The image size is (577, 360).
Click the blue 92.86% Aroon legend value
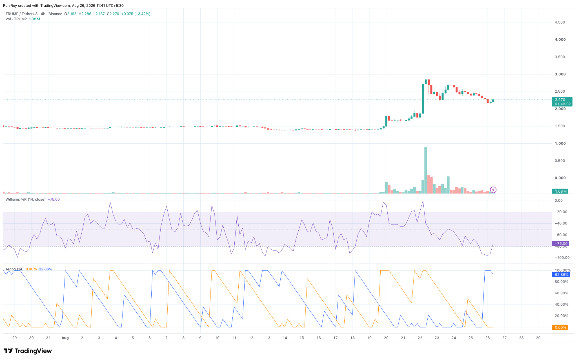tap(46, 269)
